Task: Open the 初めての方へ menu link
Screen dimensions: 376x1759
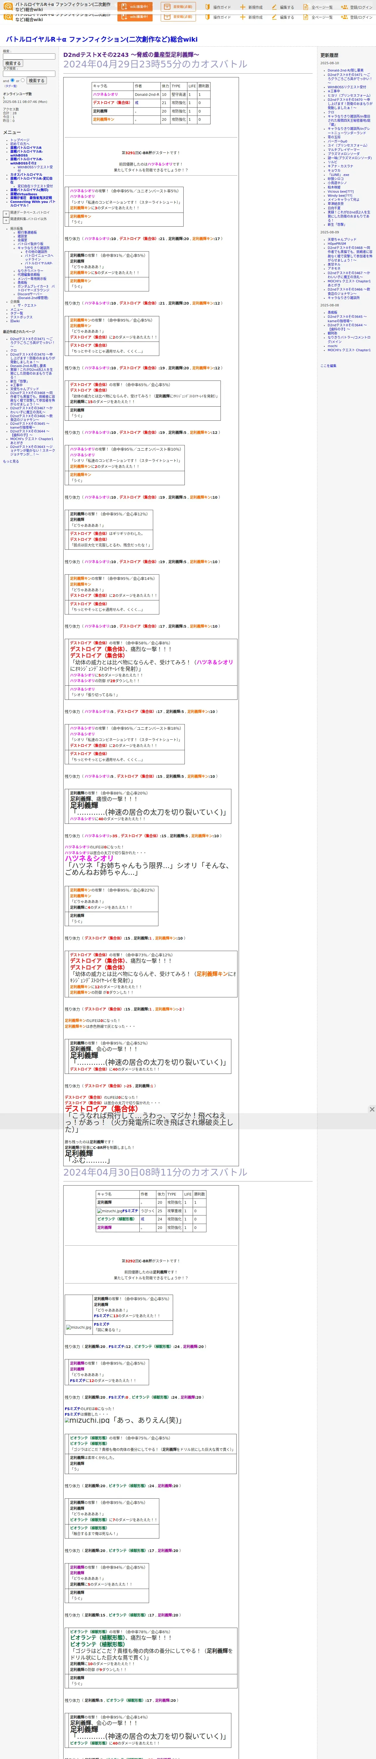Action: [x=20, y=143]
